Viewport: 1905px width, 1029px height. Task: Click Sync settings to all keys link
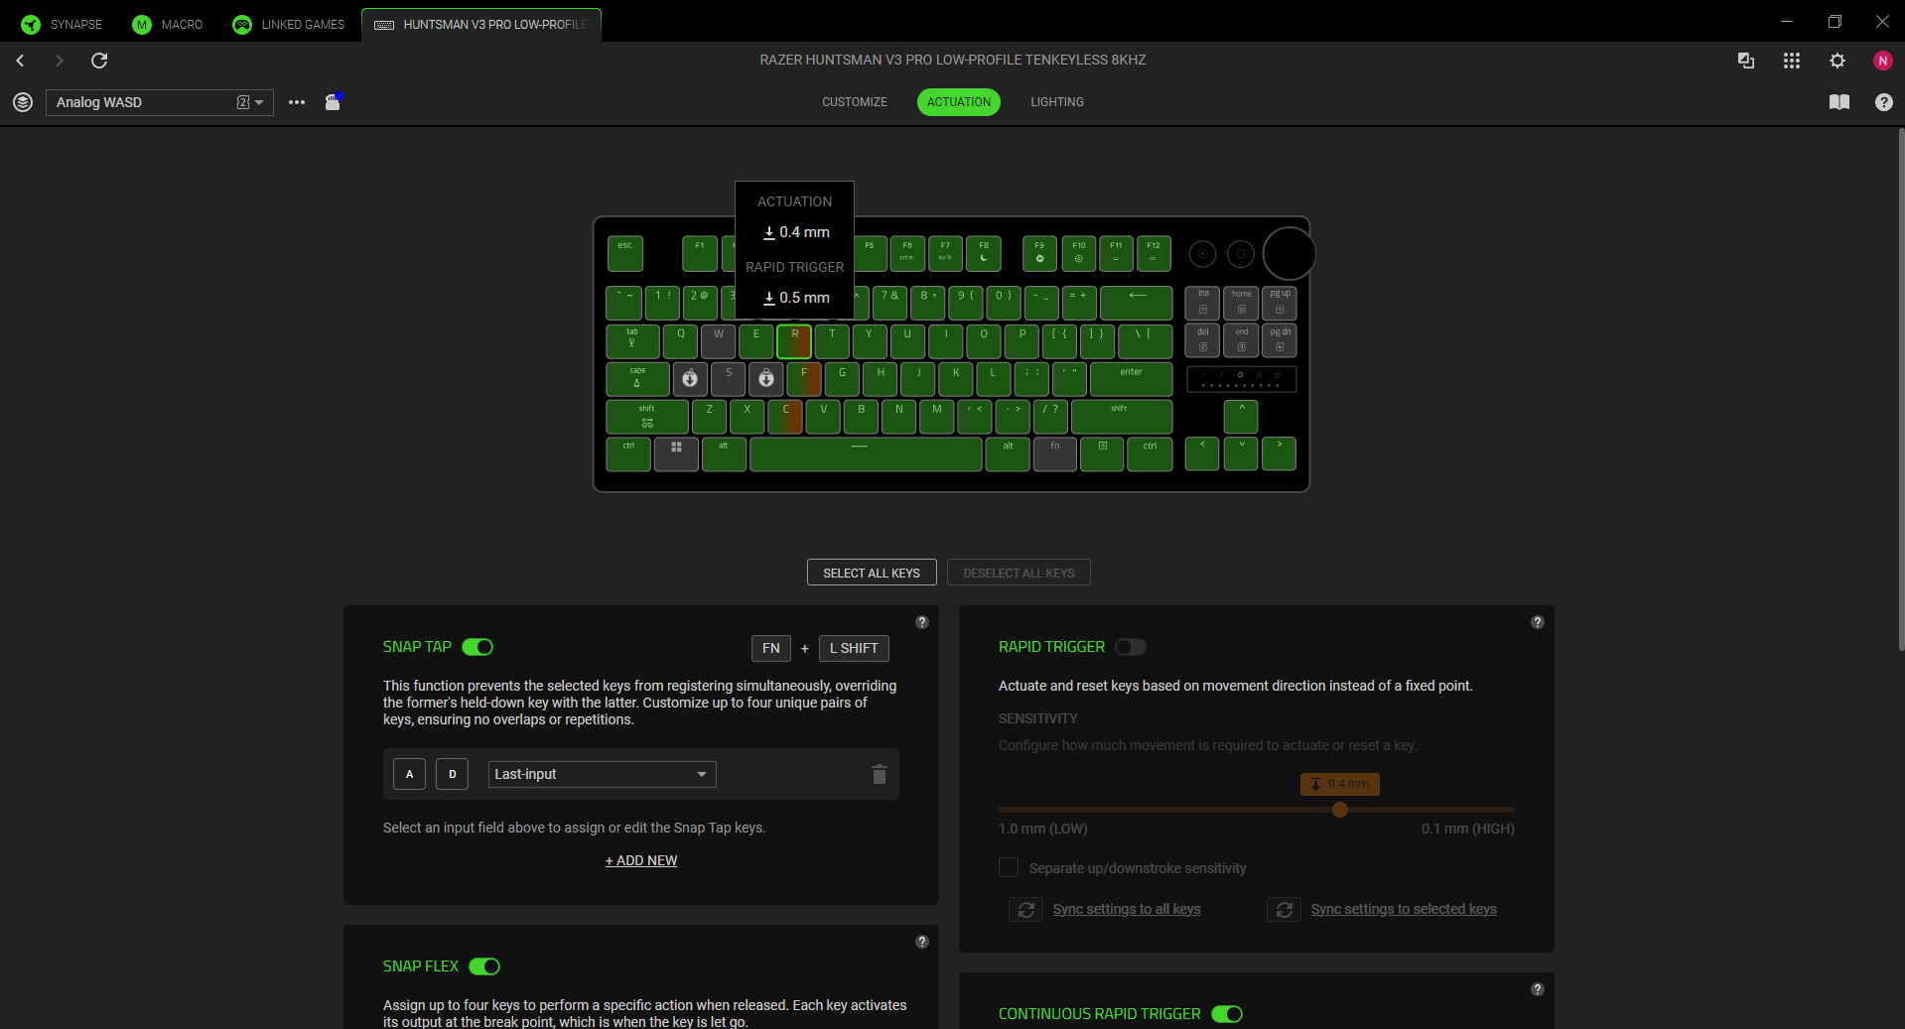click(x=1127, y=909)
